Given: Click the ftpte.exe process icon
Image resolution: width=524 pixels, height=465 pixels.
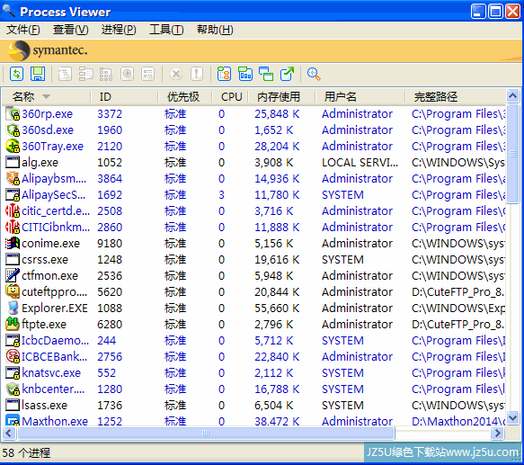Looking at the screenshot, I should pos(13,324).
